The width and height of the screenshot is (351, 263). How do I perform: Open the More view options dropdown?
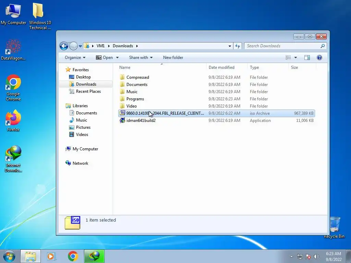[295, 58]
